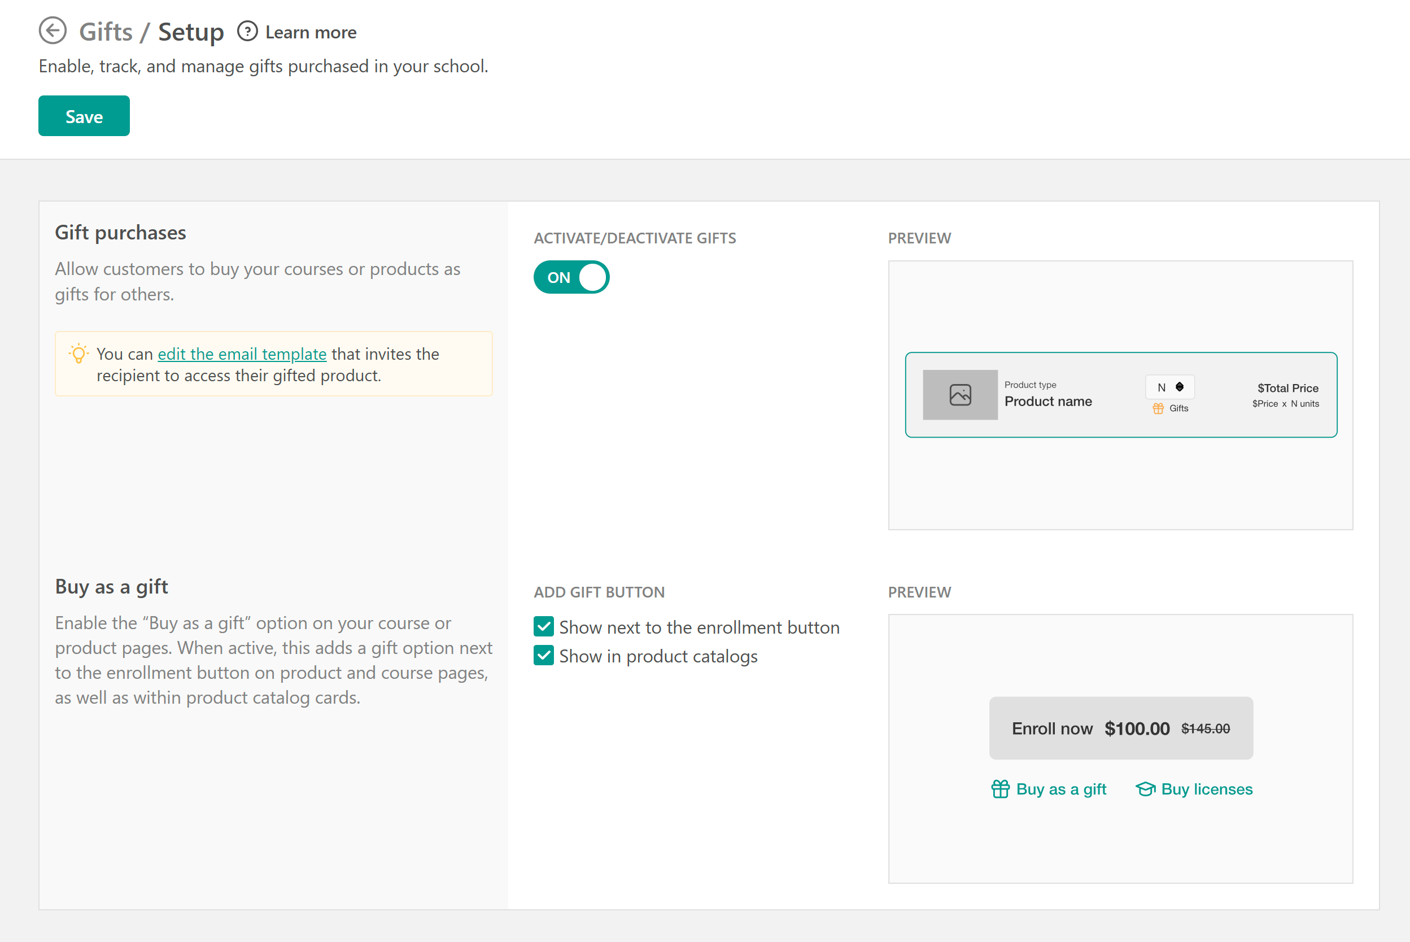Click the Enroll now $100.00 preview button
Viewport: 1410px width, 942px height.
(x=1120, y=728)
